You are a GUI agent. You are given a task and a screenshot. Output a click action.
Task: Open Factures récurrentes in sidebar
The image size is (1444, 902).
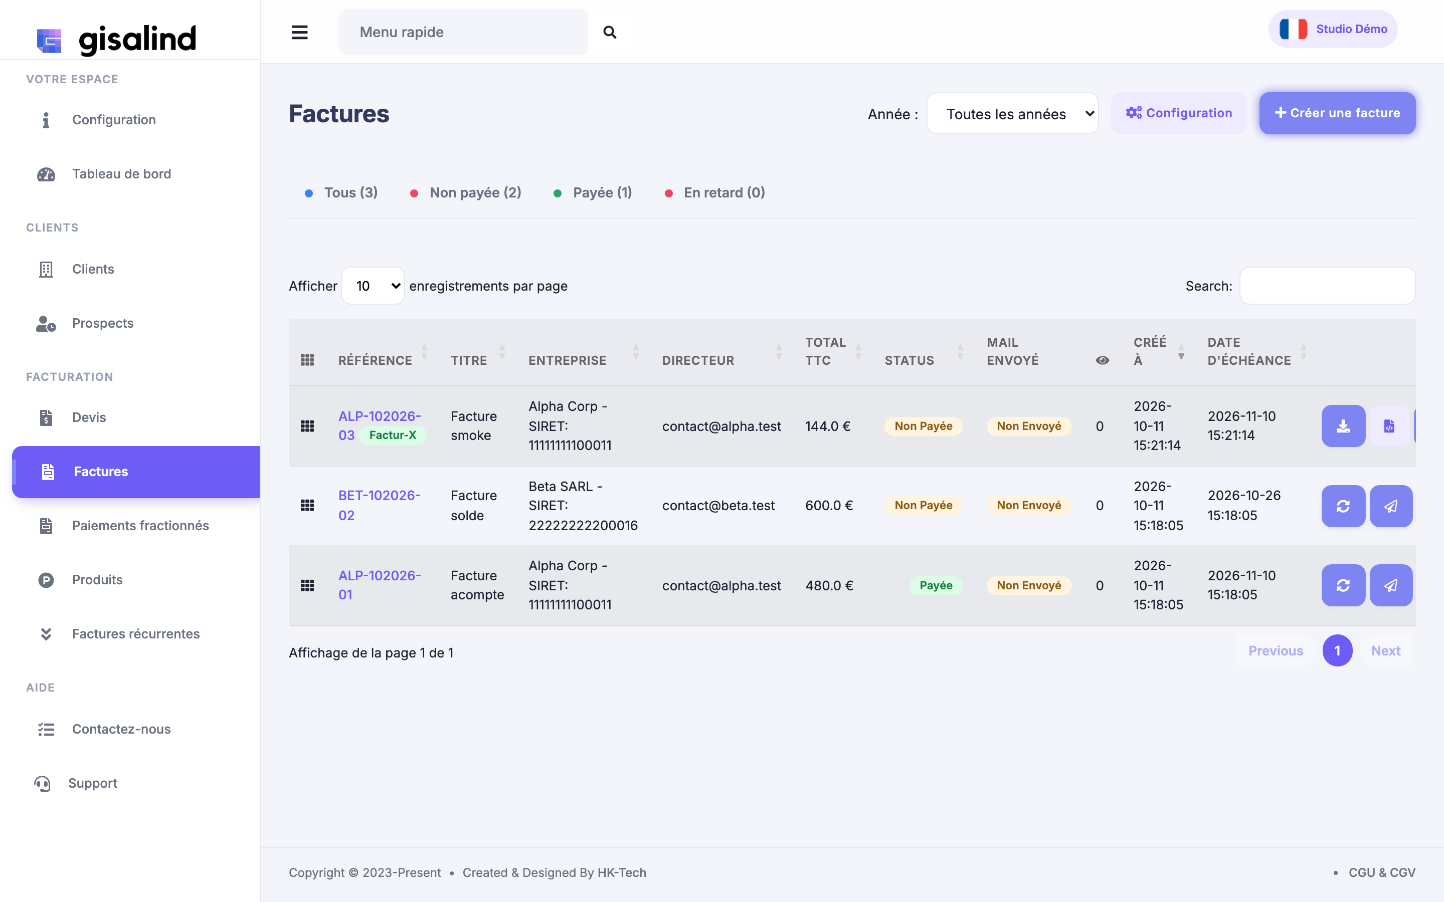(136, 633)
